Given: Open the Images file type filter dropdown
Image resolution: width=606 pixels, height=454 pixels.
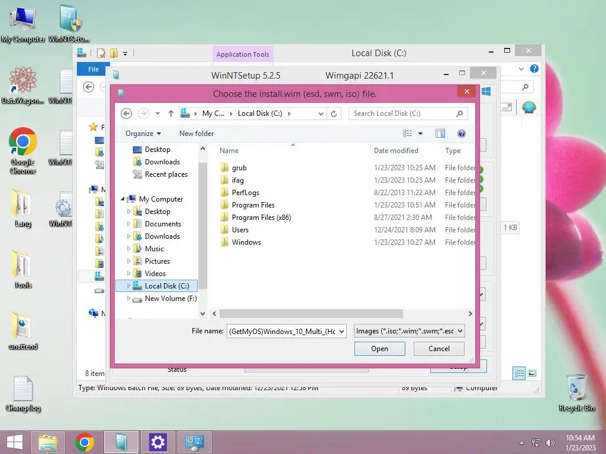Looking at the screenshot, I should 460,331.
